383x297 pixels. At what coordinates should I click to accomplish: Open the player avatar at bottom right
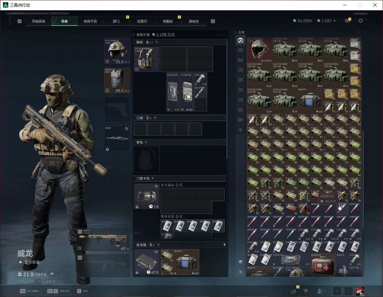tap(360, 291)
